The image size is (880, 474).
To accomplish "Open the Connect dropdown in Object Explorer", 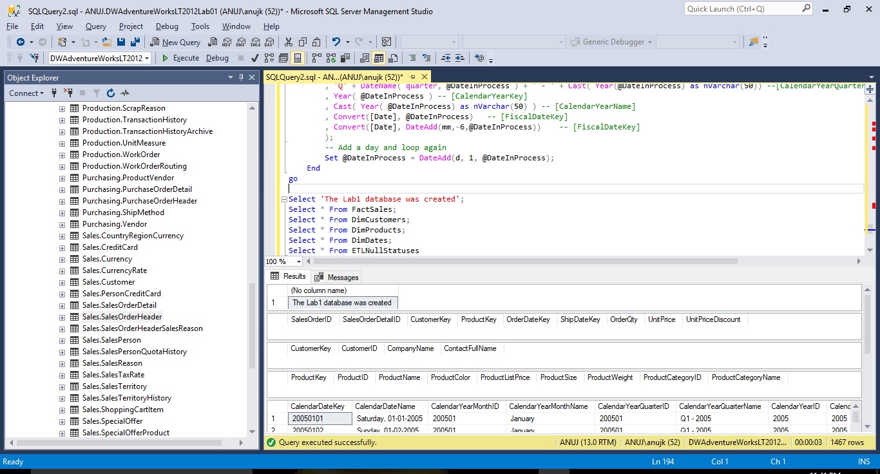I will (26, 93).
